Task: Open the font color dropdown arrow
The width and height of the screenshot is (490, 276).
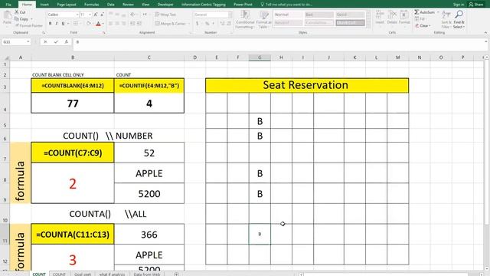Action: [x=103, y=24]
